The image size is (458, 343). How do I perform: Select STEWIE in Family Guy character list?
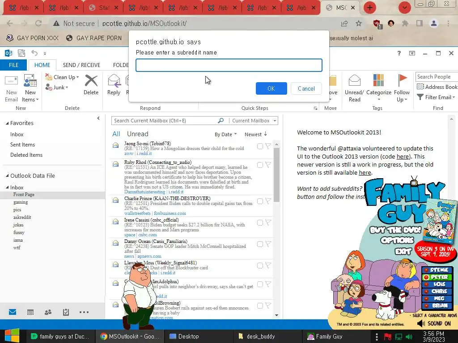(437, 270)
